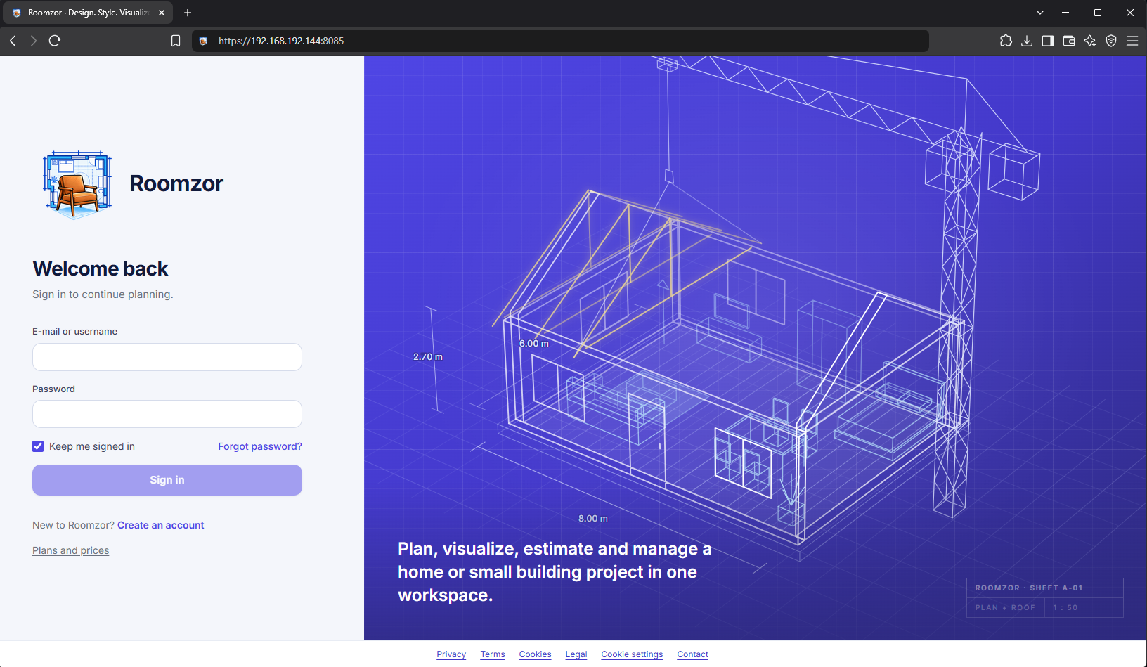Click the Roomzor armchair logo
Image resolution: width=1147 pixels, height=667 pixels.
point(77,184)
